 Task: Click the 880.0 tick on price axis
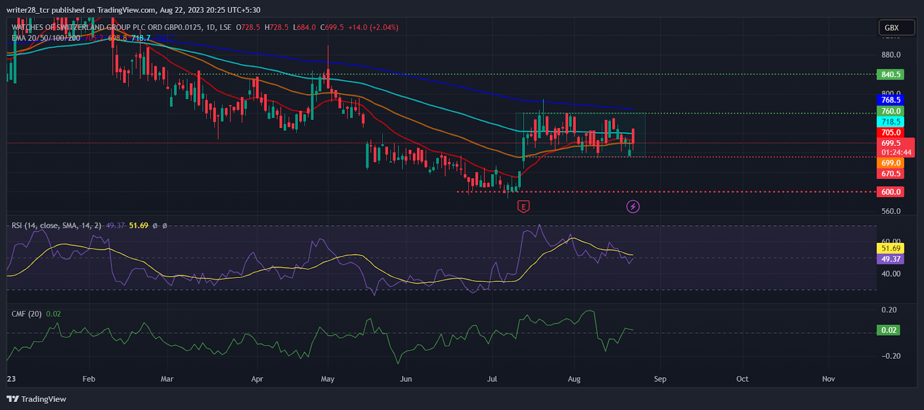click(891, 55)
